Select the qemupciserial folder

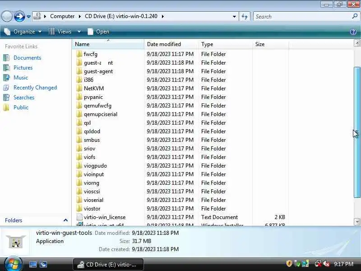point(97,114)
